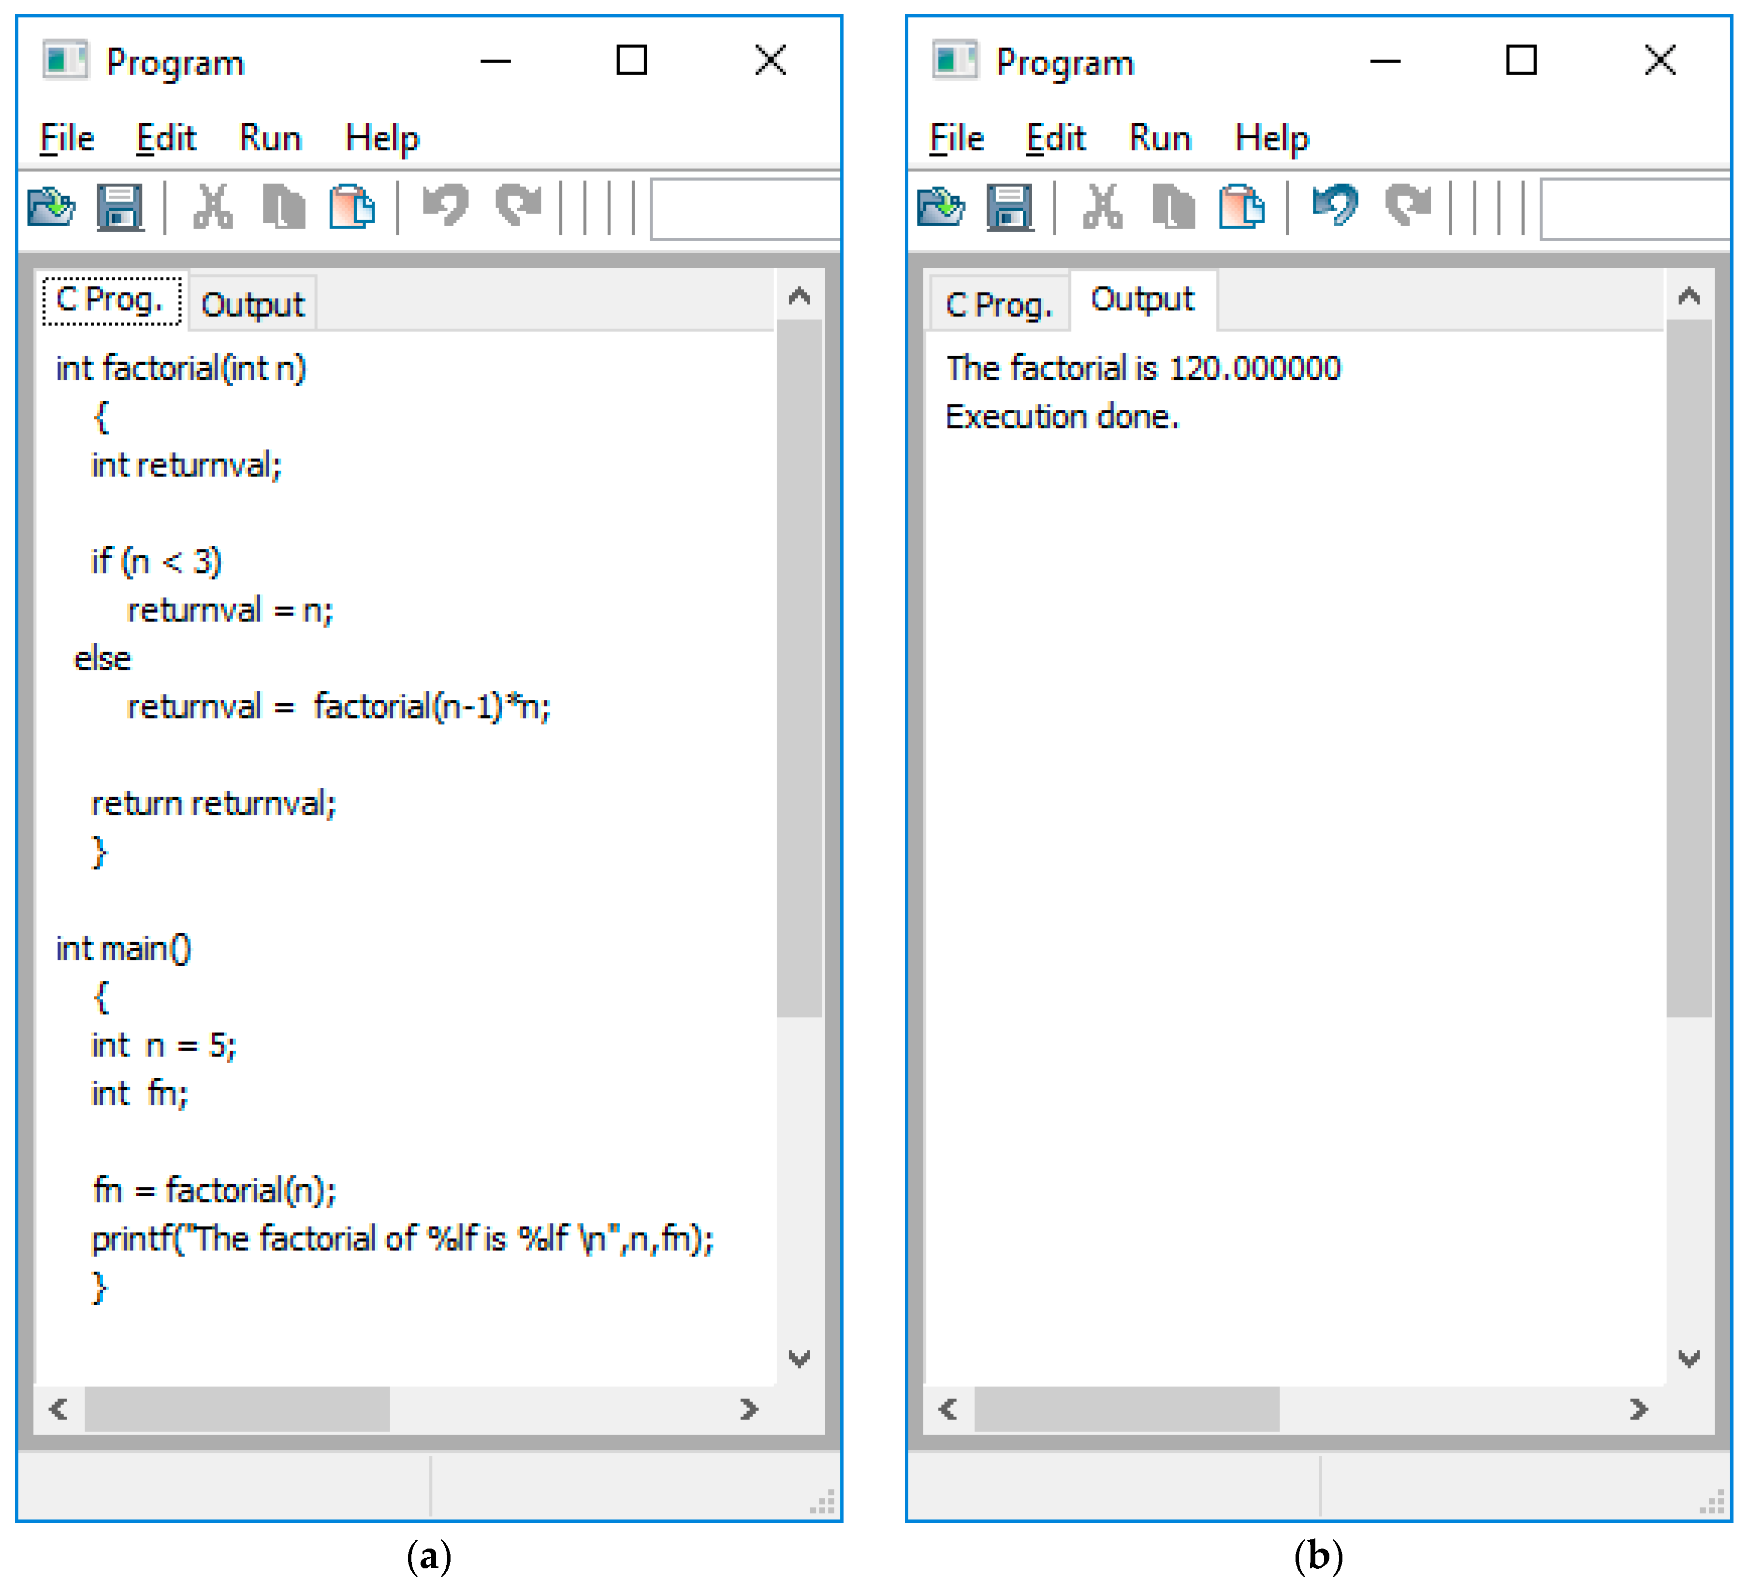Click the toolbar text field in right window
The height and width of the screenshot is (1593, 1748).
(x=1635, y=209)
